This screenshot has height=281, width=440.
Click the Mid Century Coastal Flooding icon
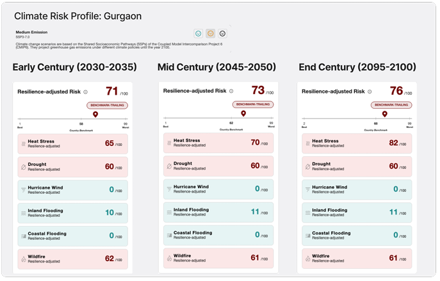[170, 236]
